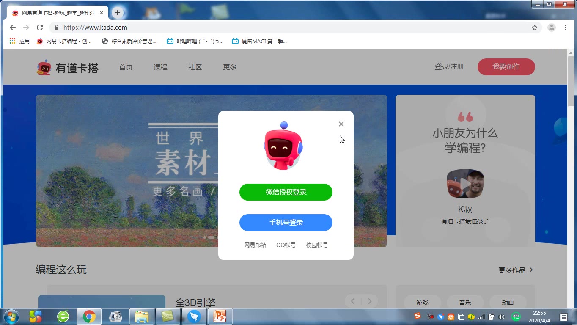The width and height of the screenshot is (577, 325).
Task: Open the 首页 nav item
Action: [x=126, y=67]
